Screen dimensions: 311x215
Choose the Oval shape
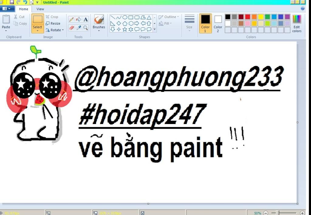[125, 17]
